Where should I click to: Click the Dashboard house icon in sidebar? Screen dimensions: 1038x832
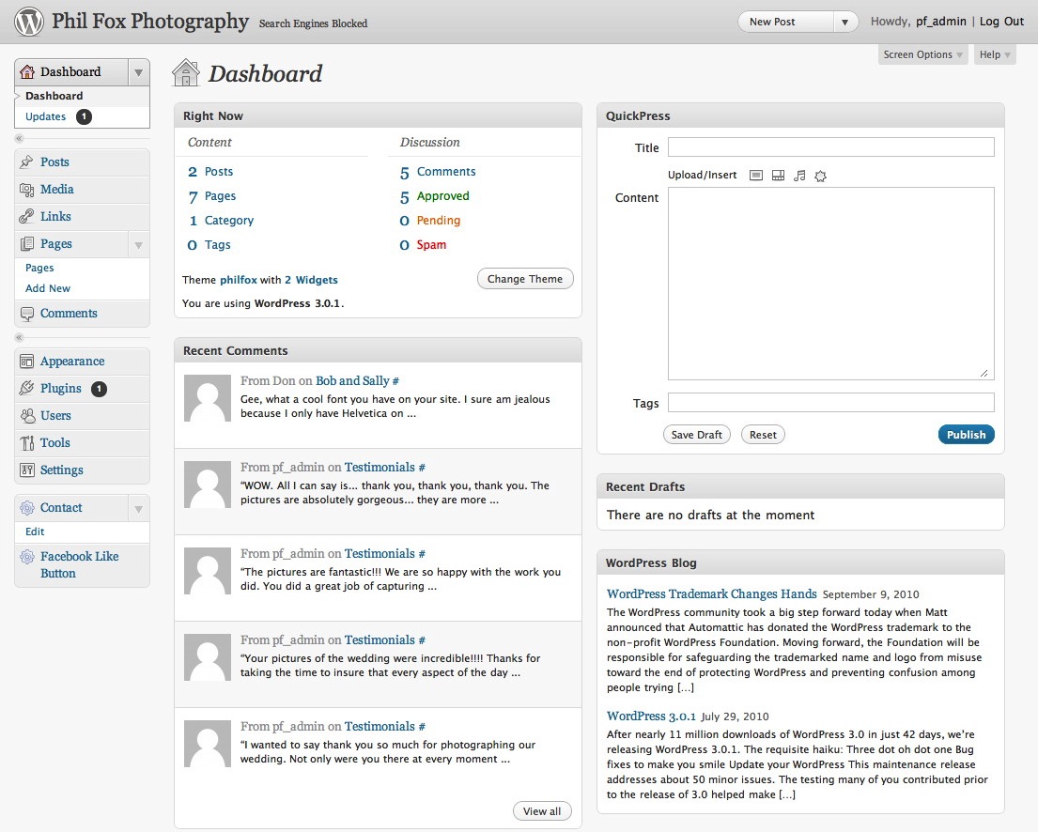click(27, 71)
